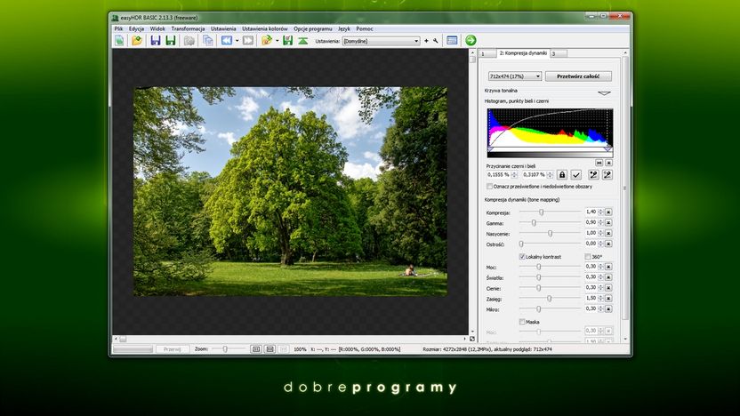Enable the 360° checkbox

pyautogui.click(x=588, y=257)
